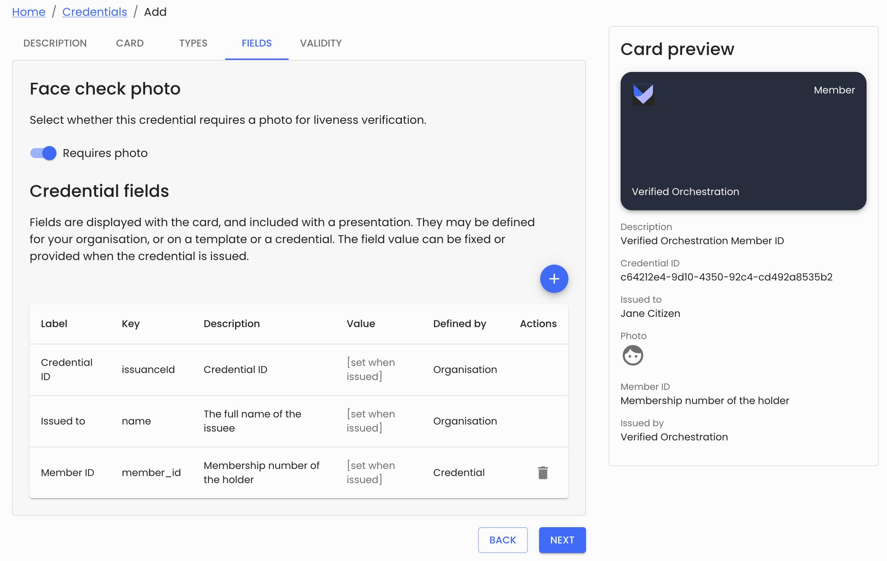The width and height of the screenshot is (887, 561).
Task: Click the member_id key cell
Action: tap(151, 472)
